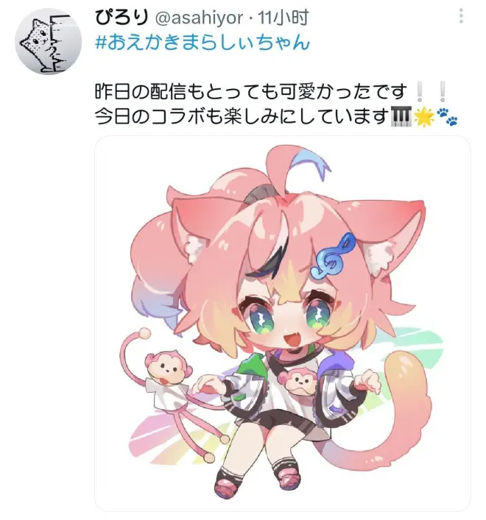The image size is (486, 520).
Task: Open the tweet's three-dot more options menu
Action: (x=461, y=16)
